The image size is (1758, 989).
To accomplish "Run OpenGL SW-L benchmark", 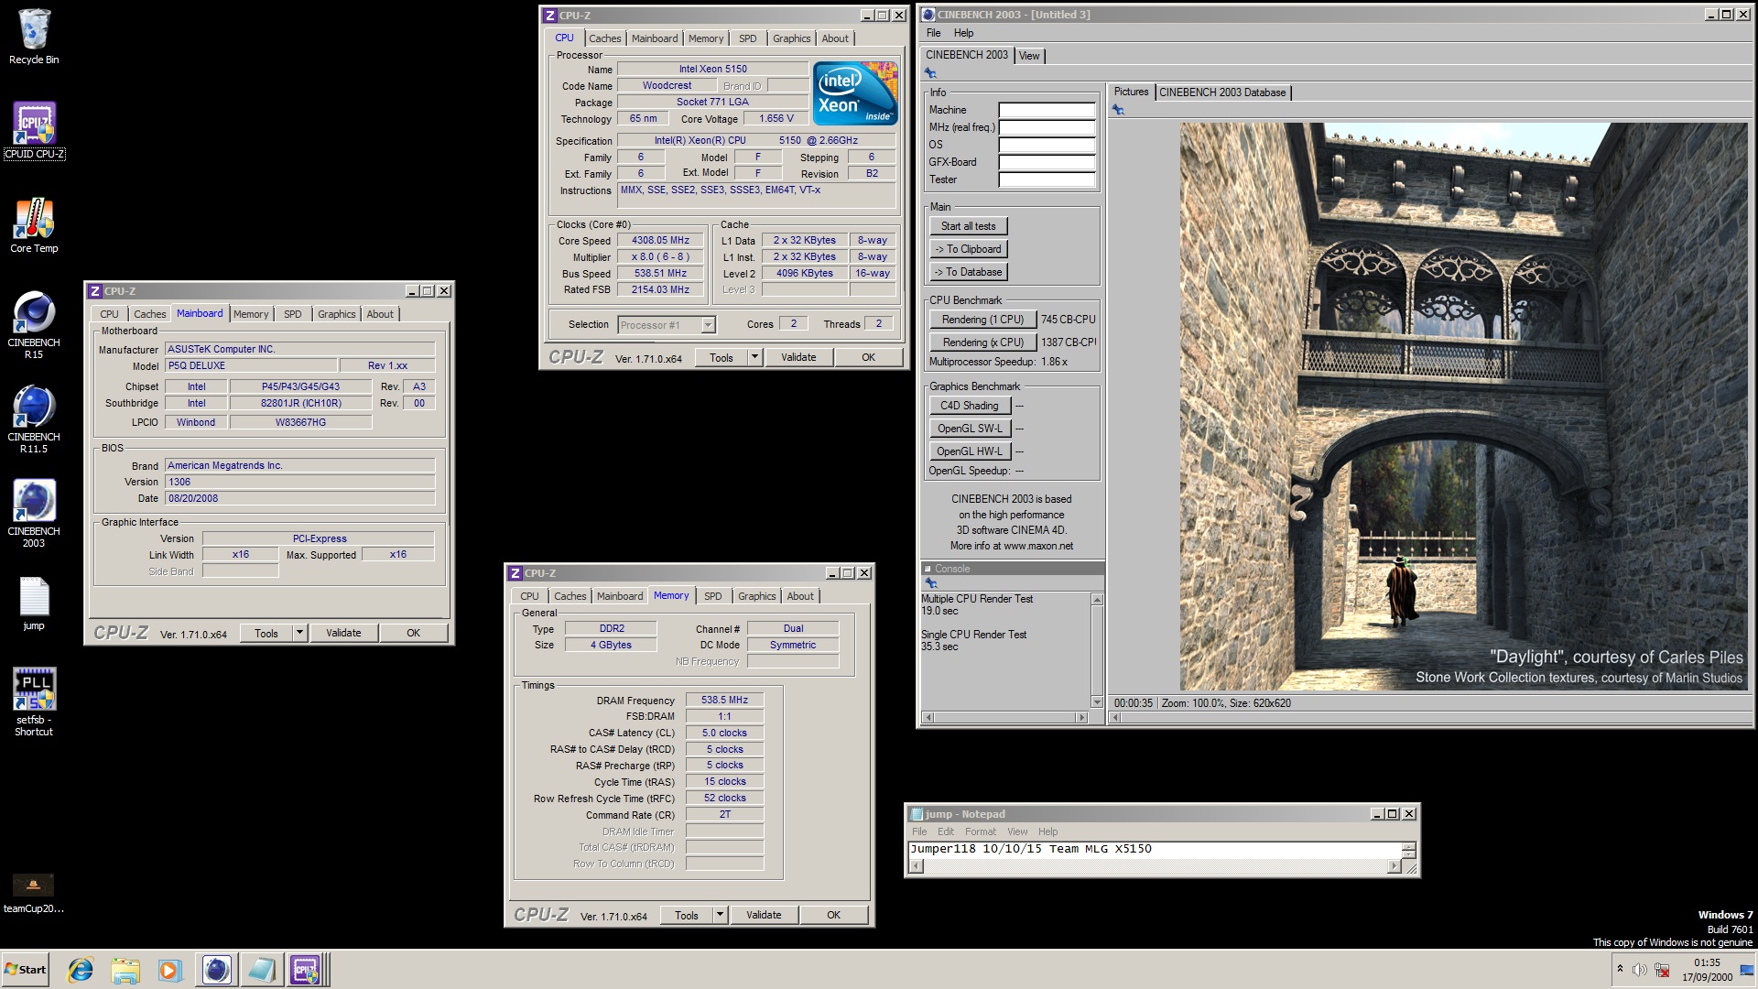I will pyautogui.click(x=970, y=429).
